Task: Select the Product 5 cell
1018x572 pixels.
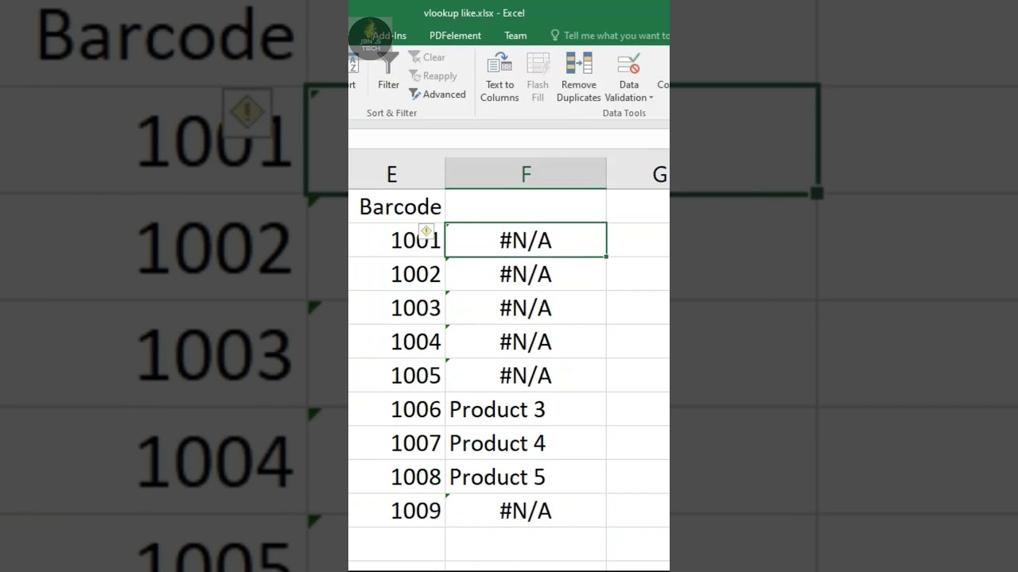Action: click(526, 477)
